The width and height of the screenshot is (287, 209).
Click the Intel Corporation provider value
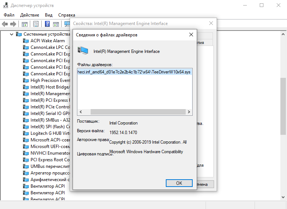[123, 123]
